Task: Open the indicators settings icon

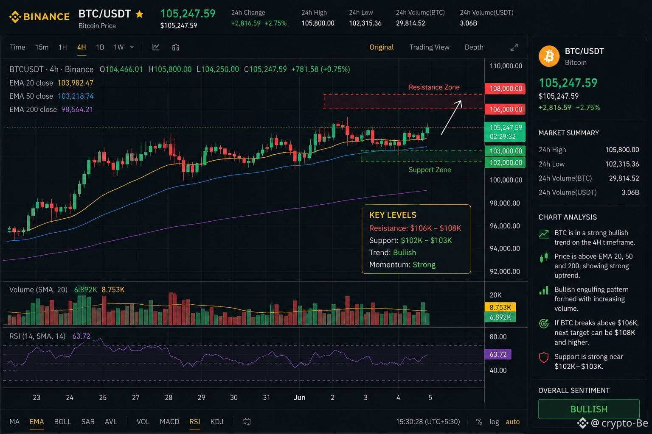Action: coord(176,47)
